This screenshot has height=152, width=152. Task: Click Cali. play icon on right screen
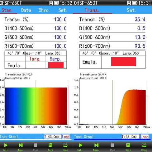(80, 145)
